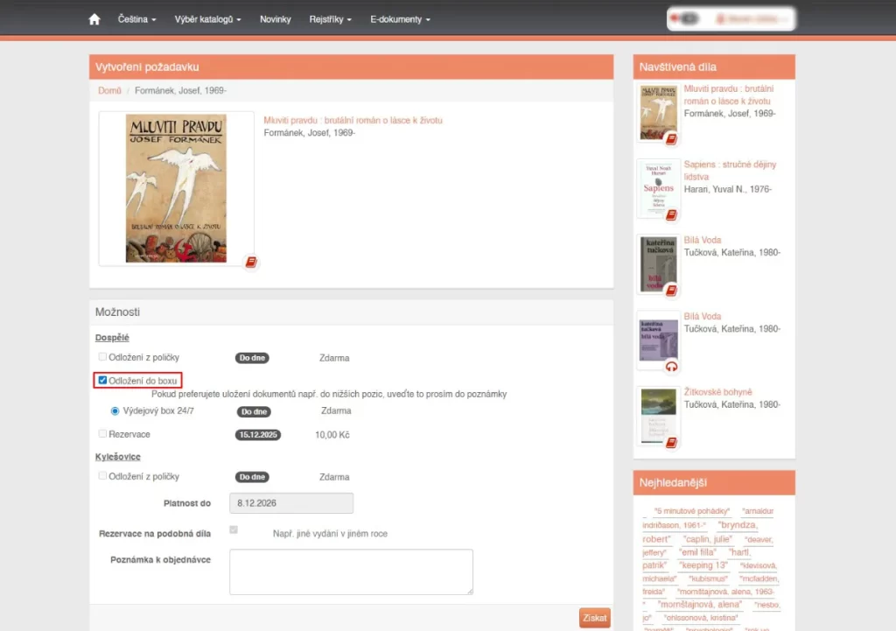Click book icon on Žítkovské bohyně cover
The height and width of the screenshot is (631, 896).
[x=671, y=443]
